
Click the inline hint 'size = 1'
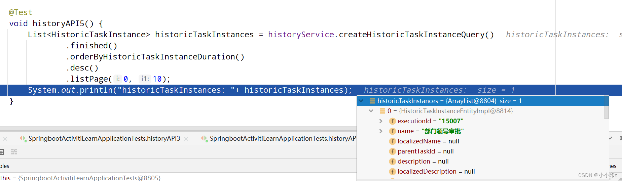[x=496, y=90]
